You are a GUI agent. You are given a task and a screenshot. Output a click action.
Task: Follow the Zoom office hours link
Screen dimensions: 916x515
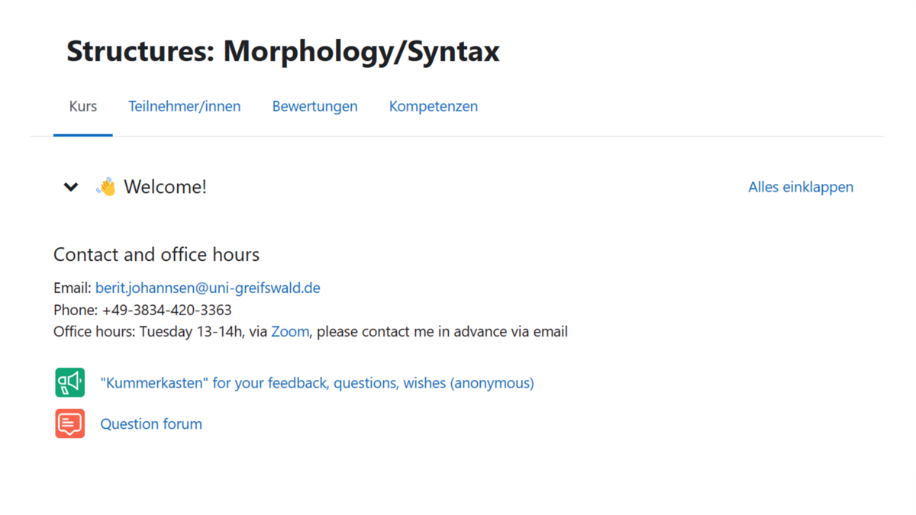(290, 332)
